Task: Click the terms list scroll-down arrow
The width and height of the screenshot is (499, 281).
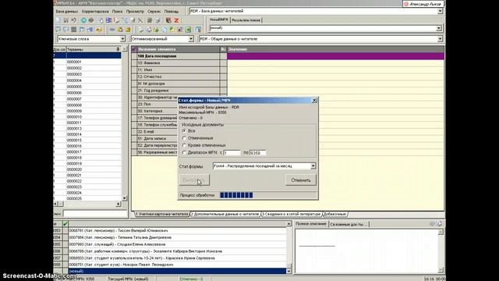Action: click(x=125, y=197)
